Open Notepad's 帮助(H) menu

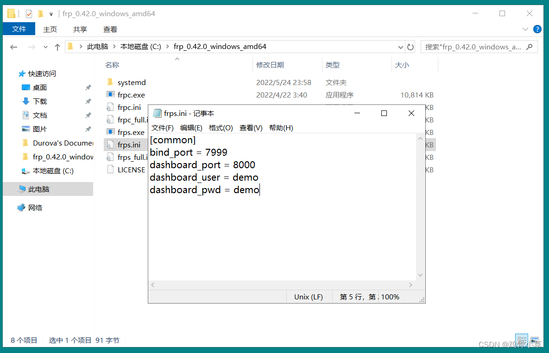click(x=281, y=128)
